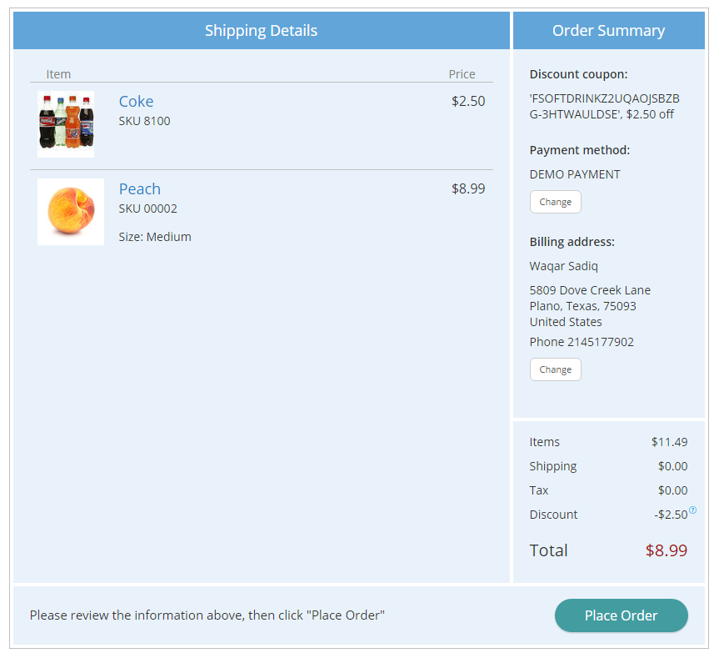The height and width of the screenshot is (658, 719).
Task: Click the Place Order button
Action: pyautogui.click(x=621, y=615)
